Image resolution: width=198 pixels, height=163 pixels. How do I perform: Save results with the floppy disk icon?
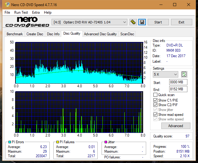click(x=142, y=22)
